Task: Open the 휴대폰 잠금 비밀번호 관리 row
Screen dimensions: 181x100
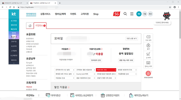Action: 106,74
